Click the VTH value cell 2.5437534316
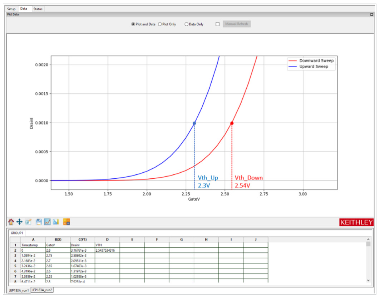The image size is (380, 296). pyautogui.click(x=107, y=251)
